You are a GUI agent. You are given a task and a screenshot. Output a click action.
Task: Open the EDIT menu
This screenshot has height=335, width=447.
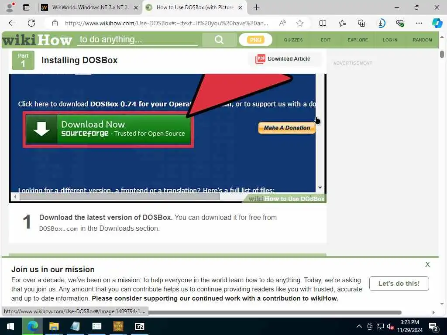325,40
